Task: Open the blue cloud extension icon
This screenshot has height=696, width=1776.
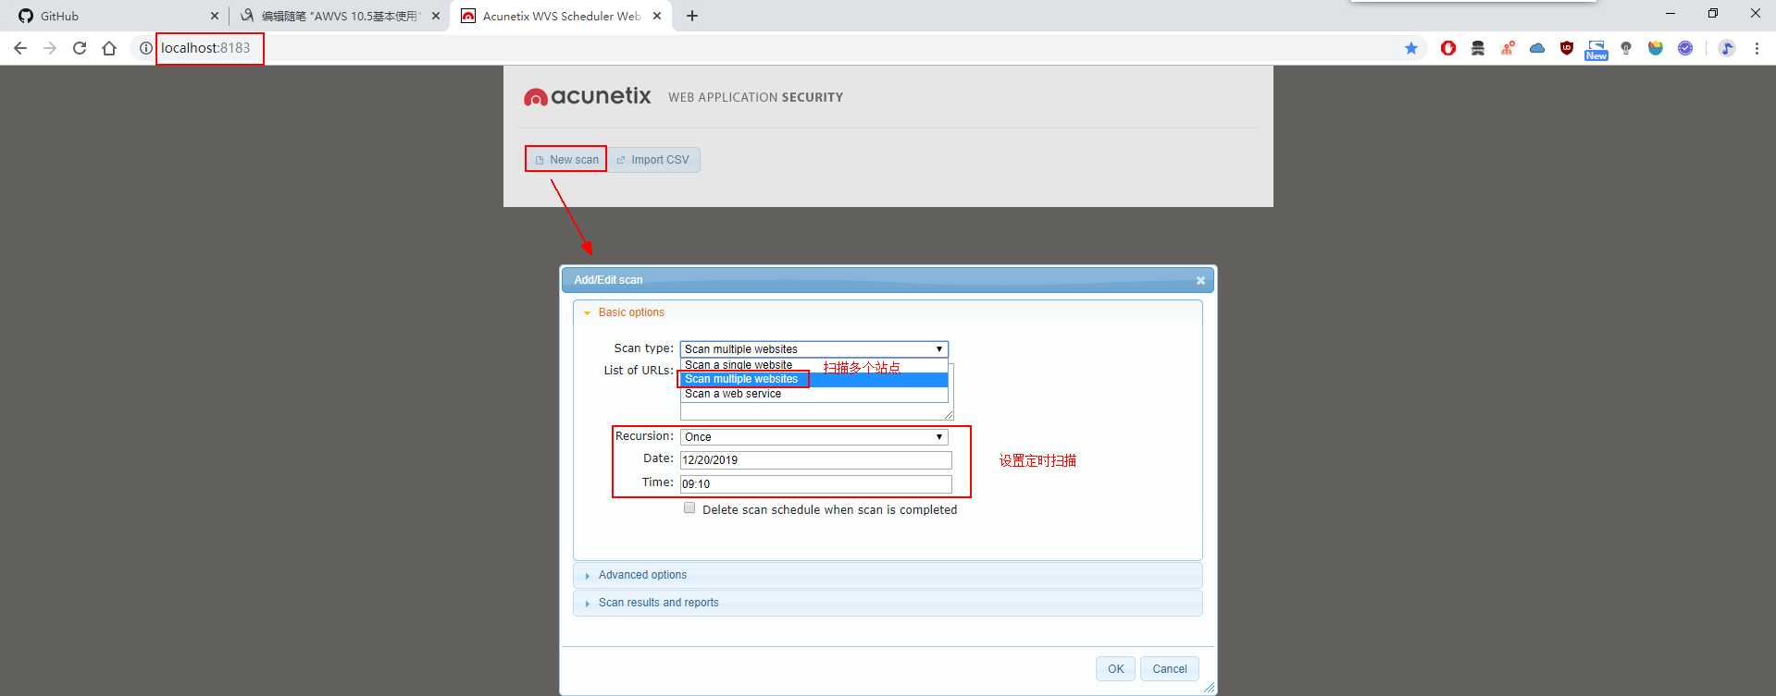Action: point(1537,48)
